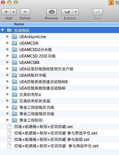This screenshot has width=119, height=155.
Task: Select the 完美织布机x folder icon
Action: [x=15, y=94]
